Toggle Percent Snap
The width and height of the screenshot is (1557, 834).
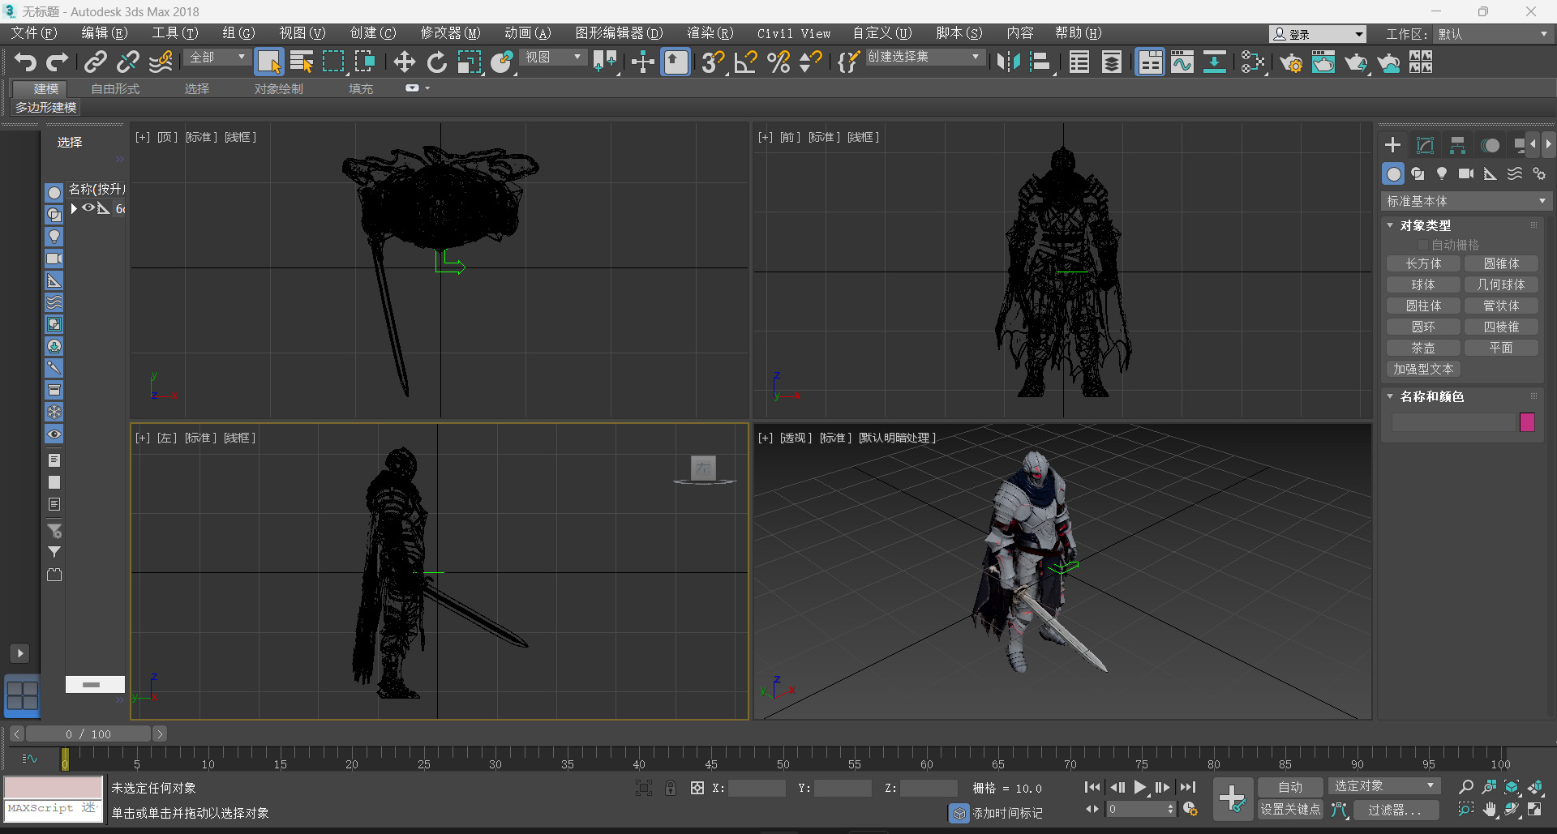tap(778, 62)
